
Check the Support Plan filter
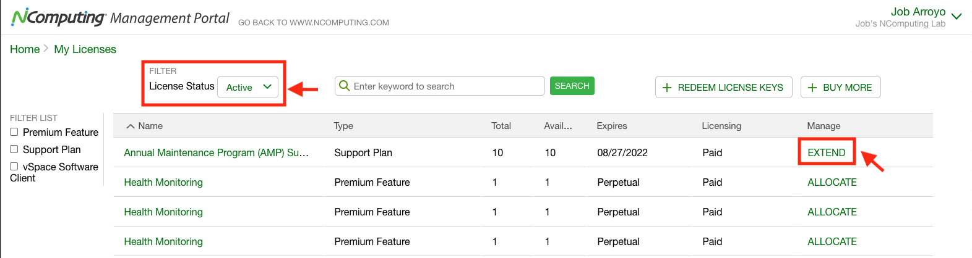pos(14,149)
